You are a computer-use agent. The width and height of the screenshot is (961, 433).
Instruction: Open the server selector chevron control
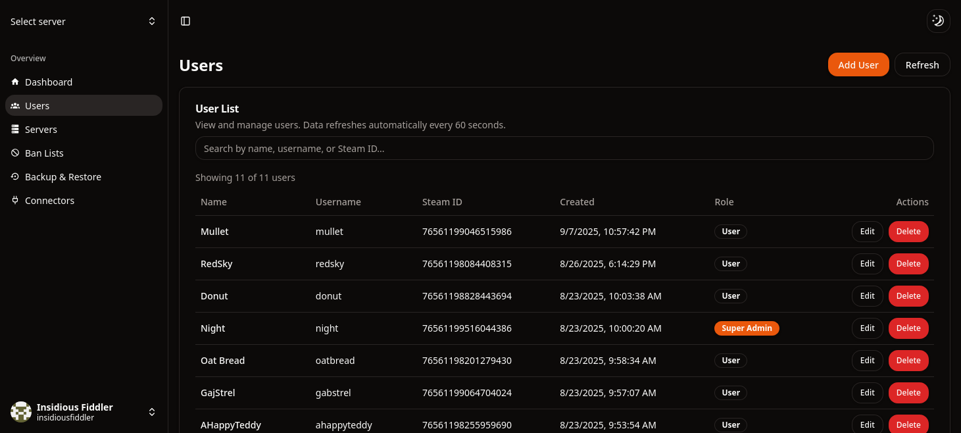pyautogui.click(x=152, y=21)
